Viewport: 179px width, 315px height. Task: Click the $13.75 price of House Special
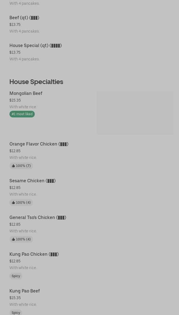15,53
